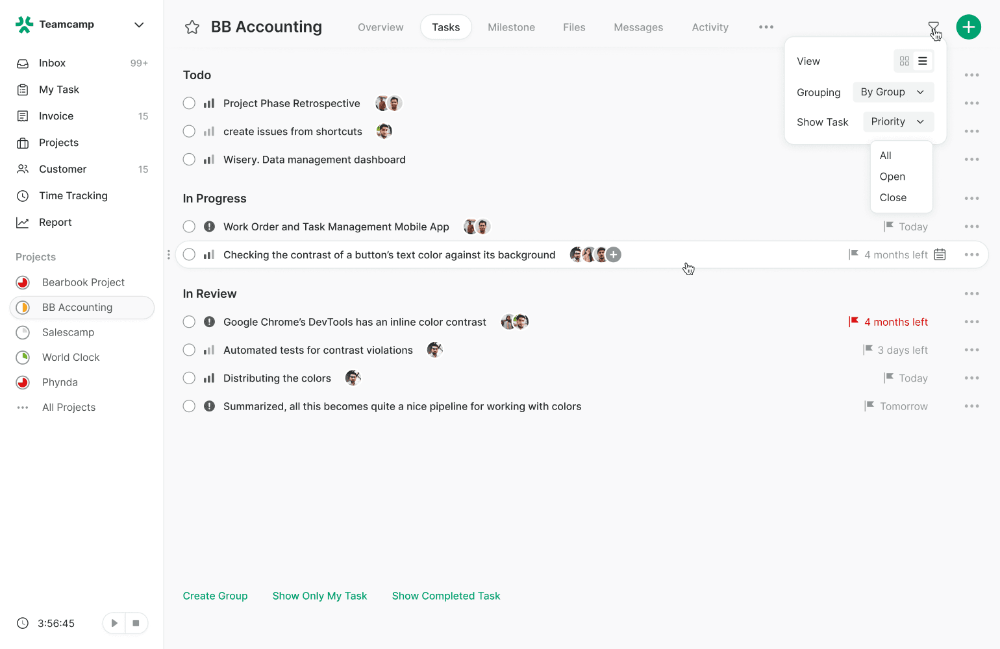Click the Create Group link

[215, 596]
